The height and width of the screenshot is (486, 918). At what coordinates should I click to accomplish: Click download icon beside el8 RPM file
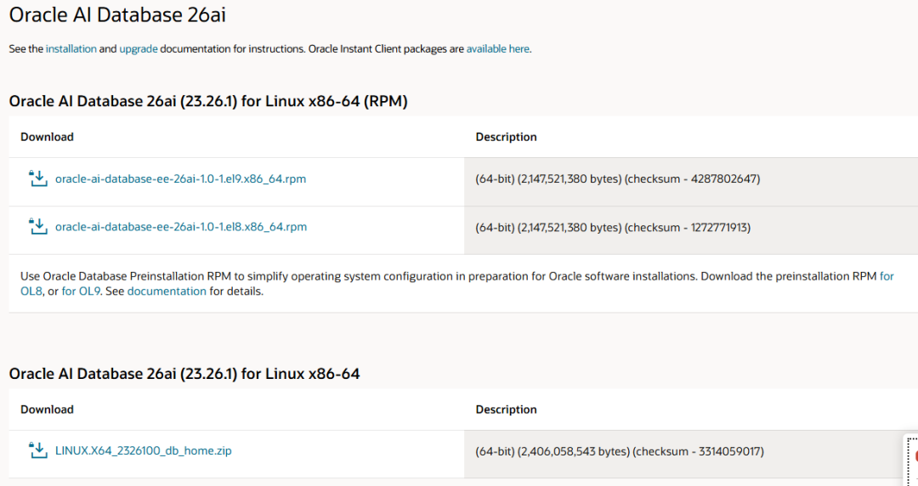[38, 227]
